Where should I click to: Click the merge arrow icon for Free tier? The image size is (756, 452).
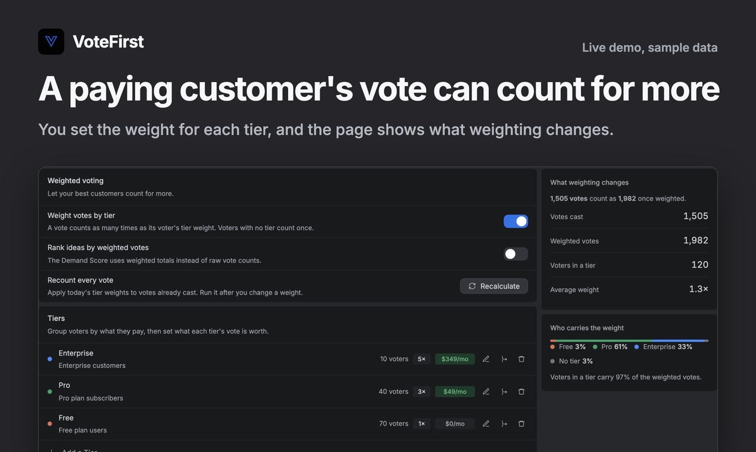[x=504, y=423]
